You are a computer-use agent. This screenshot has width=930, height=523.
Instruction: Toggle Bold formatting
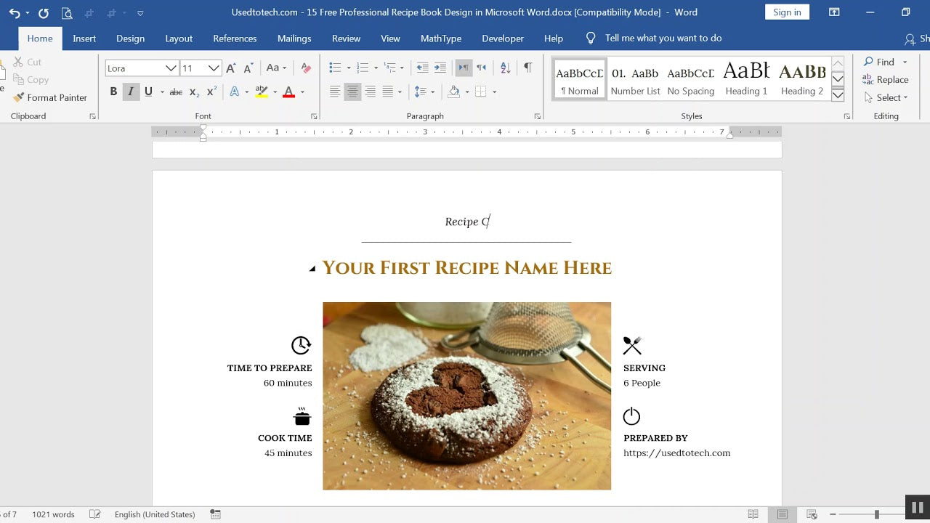pyautogui.click(x=113, y=92)
